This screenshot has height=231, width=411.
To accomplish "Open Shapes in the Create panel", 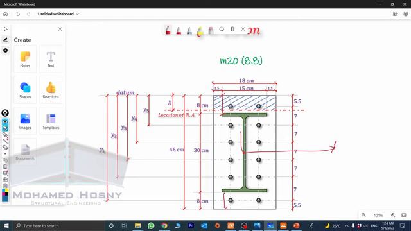I will point(25,90).
